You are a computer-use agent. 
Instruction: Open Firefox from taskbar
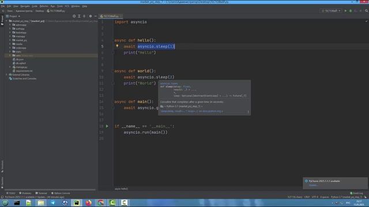tap(88, 203)
